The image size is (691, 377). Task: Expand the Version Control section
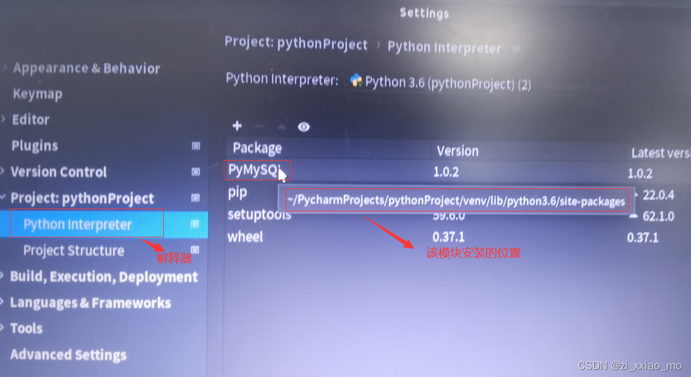point(3,171)
